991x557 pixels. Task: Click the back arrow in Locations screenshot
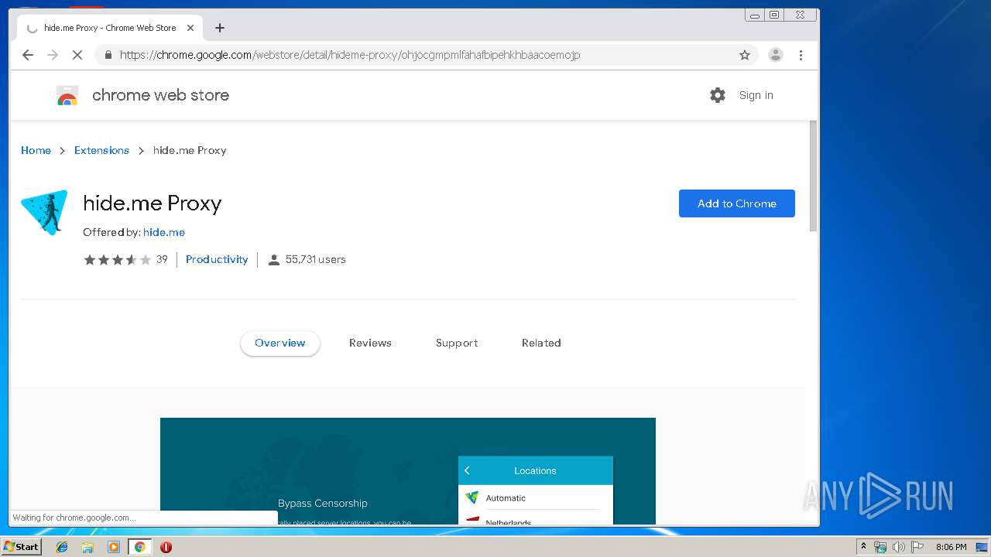tap(467, 470)
